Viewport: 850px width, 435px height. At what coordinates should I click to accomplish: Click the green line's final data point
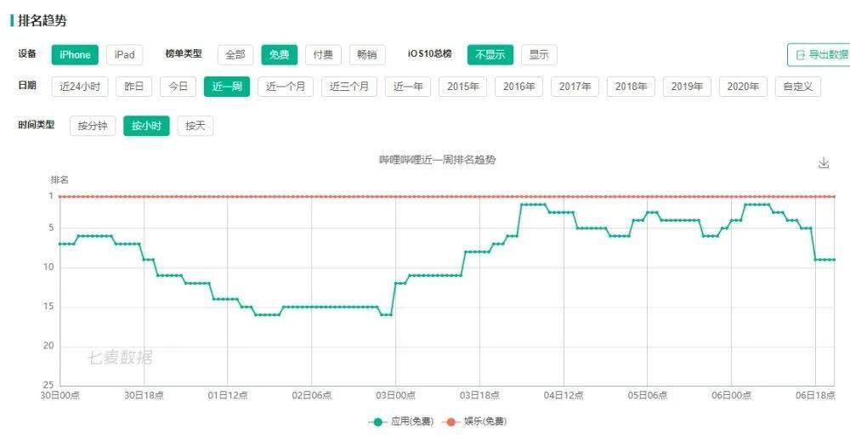pos(834,259)
